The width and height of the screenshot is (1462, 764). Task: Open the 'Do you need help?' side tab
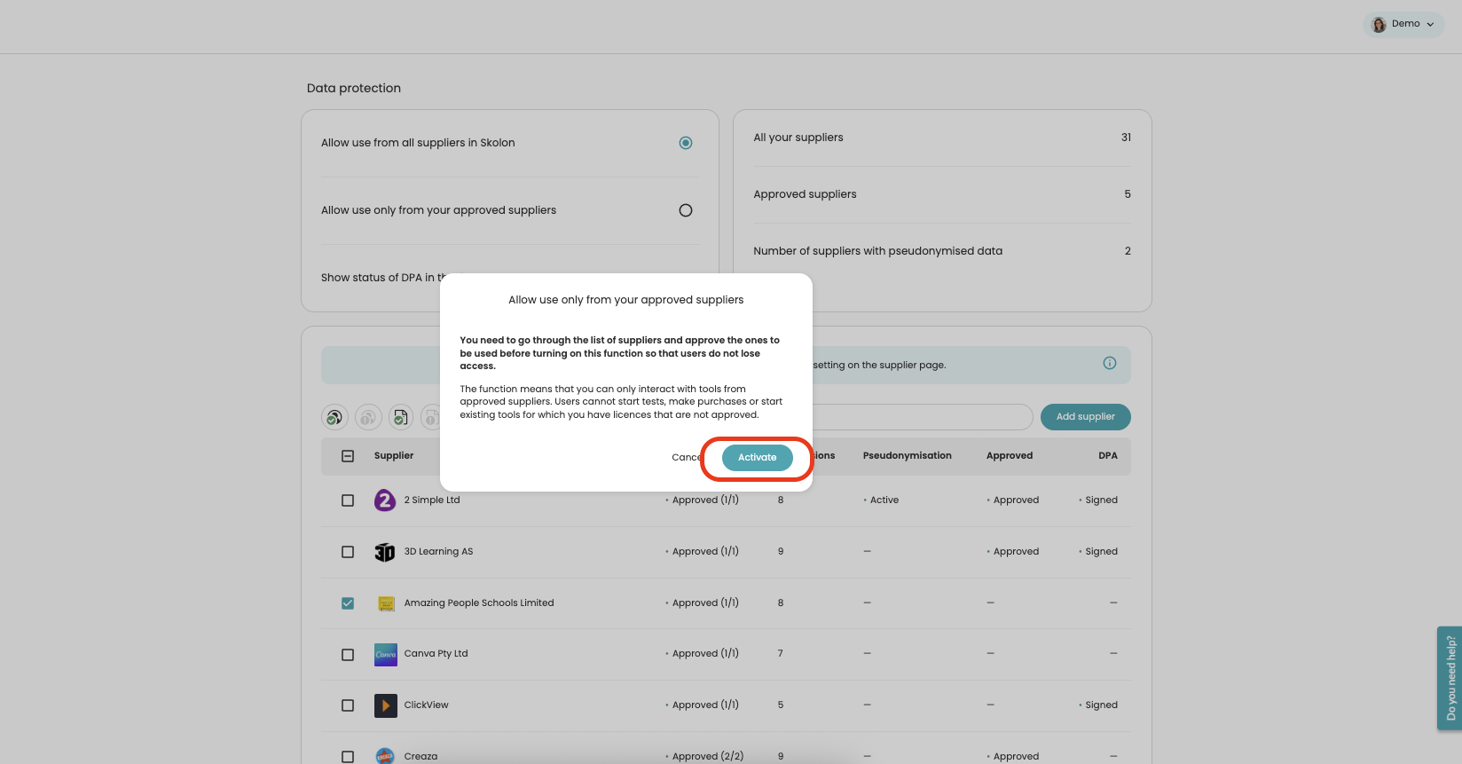coord(1450,678)
